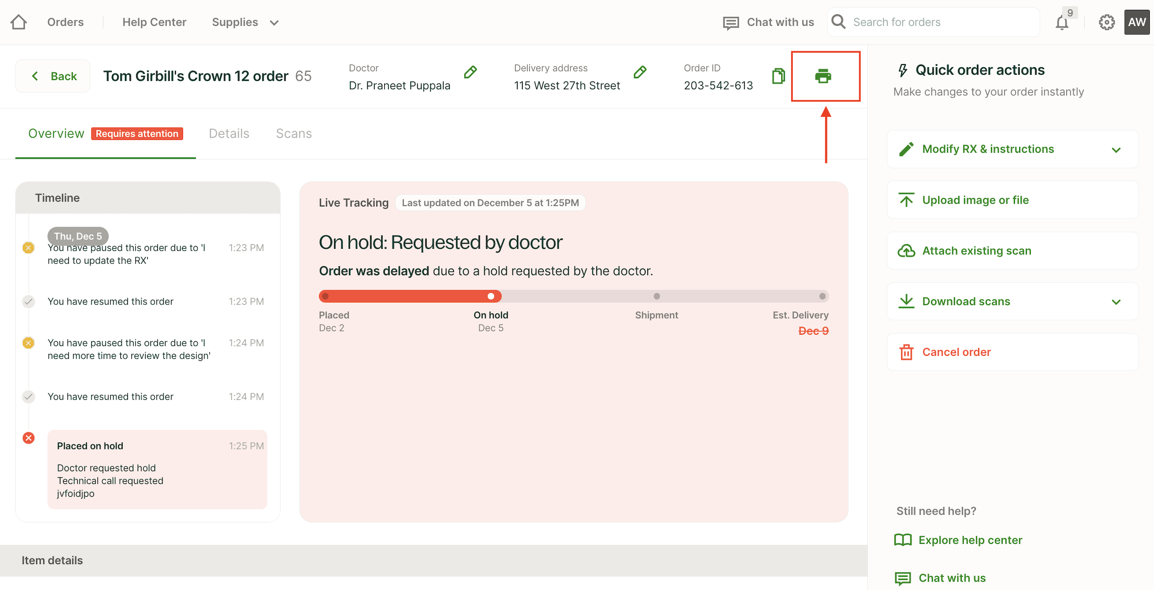The width and height of the screenshot is (1154, 590).
Task: Copy the Order ID with clipboard icon
Action: pyautogui.click(x=778, y=76)
